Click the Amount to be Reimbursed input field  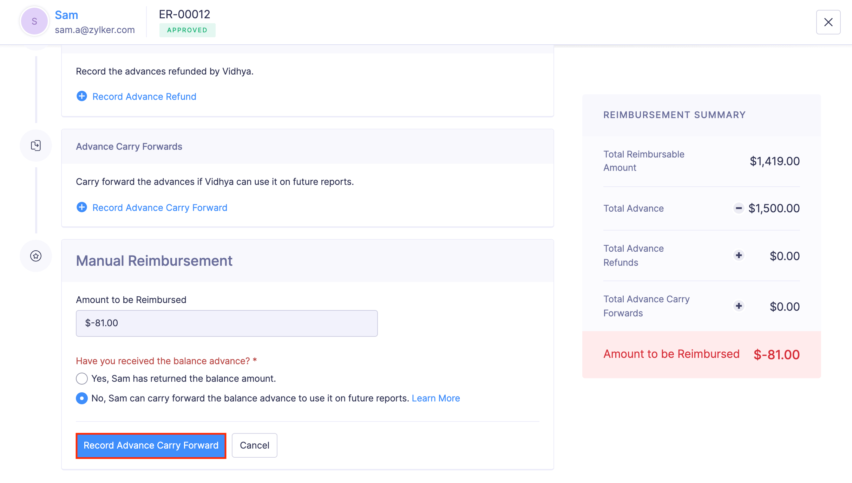tap(227, 323)
